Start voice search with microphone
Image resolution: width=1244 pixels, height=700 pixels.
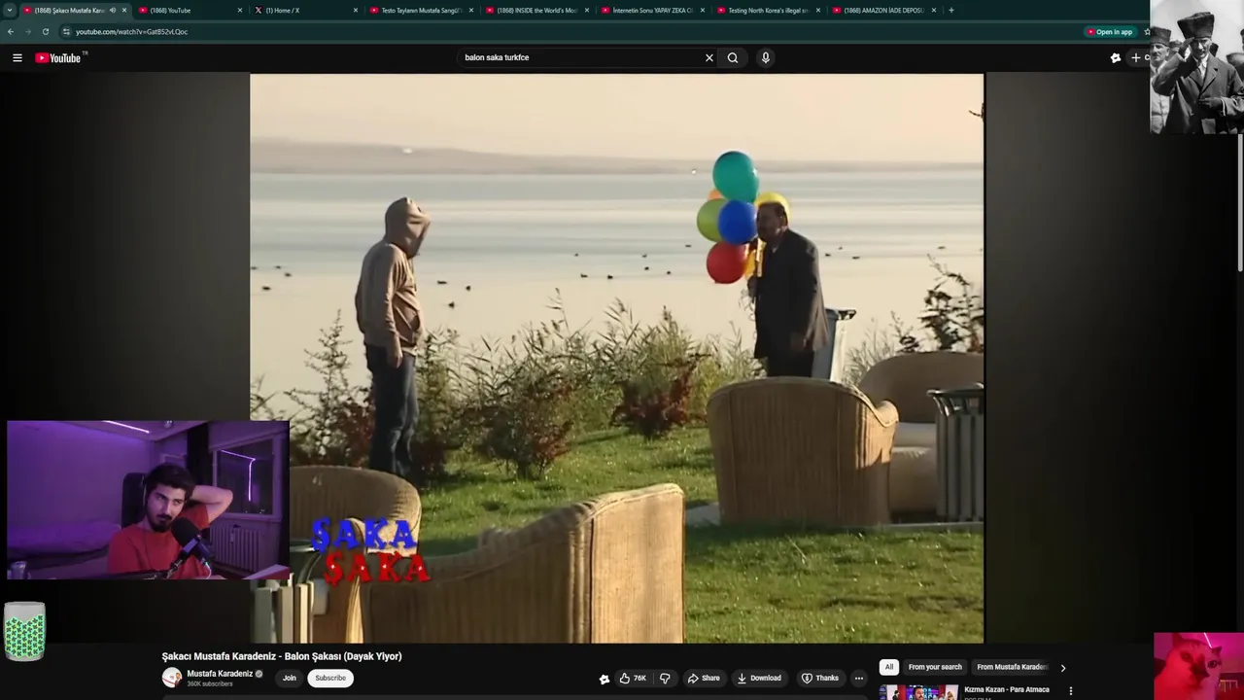point(766,58)
